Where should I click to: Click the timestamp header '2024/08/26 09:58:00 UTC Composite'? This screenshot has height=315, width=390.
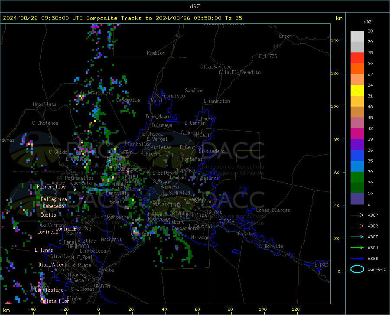(x=60, y=18)
